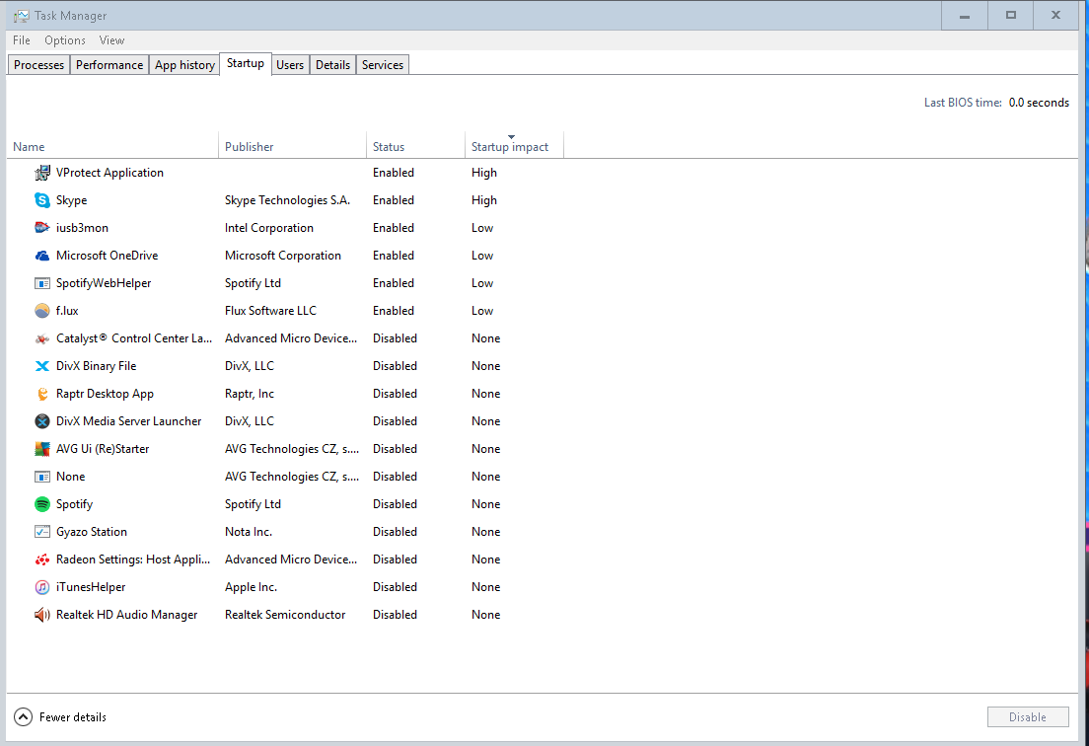The height and width of the screenshot is (746, 1089).
Task: Open the View menu
Action: tap(111, 40)
